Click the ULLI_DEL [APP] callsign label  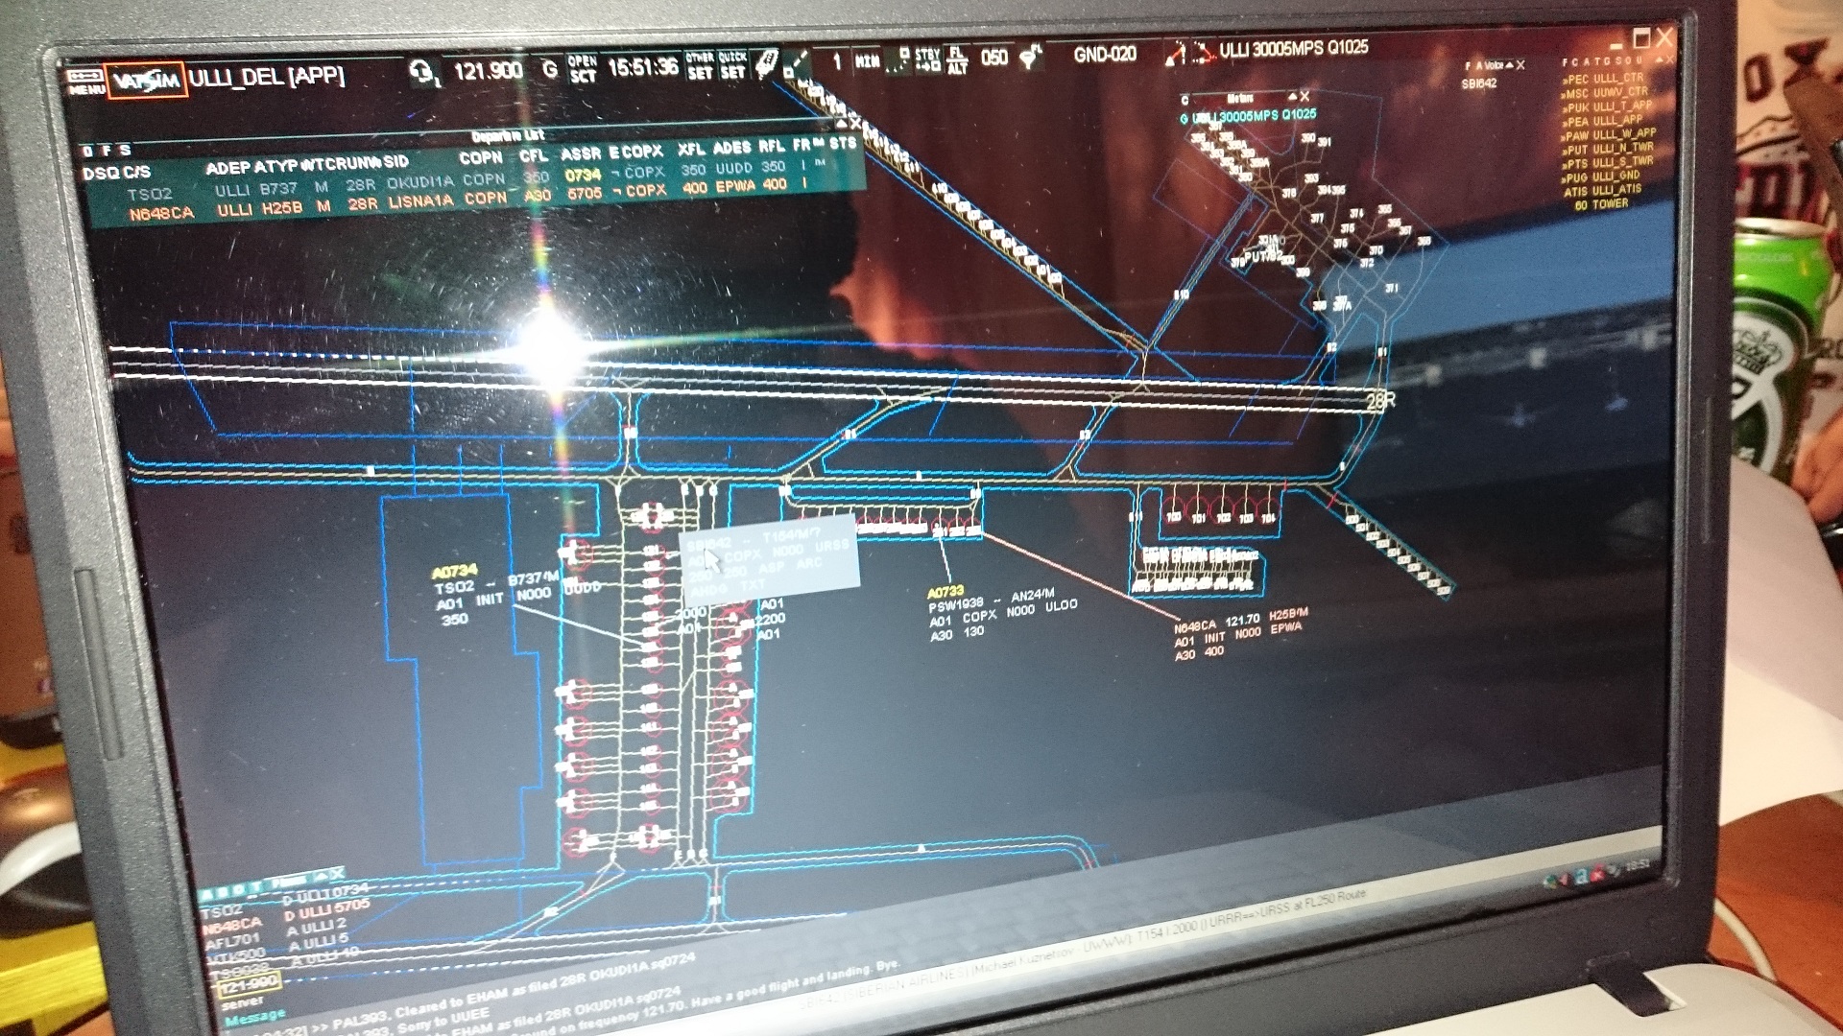pyautogui.click(x=266, y=77)
